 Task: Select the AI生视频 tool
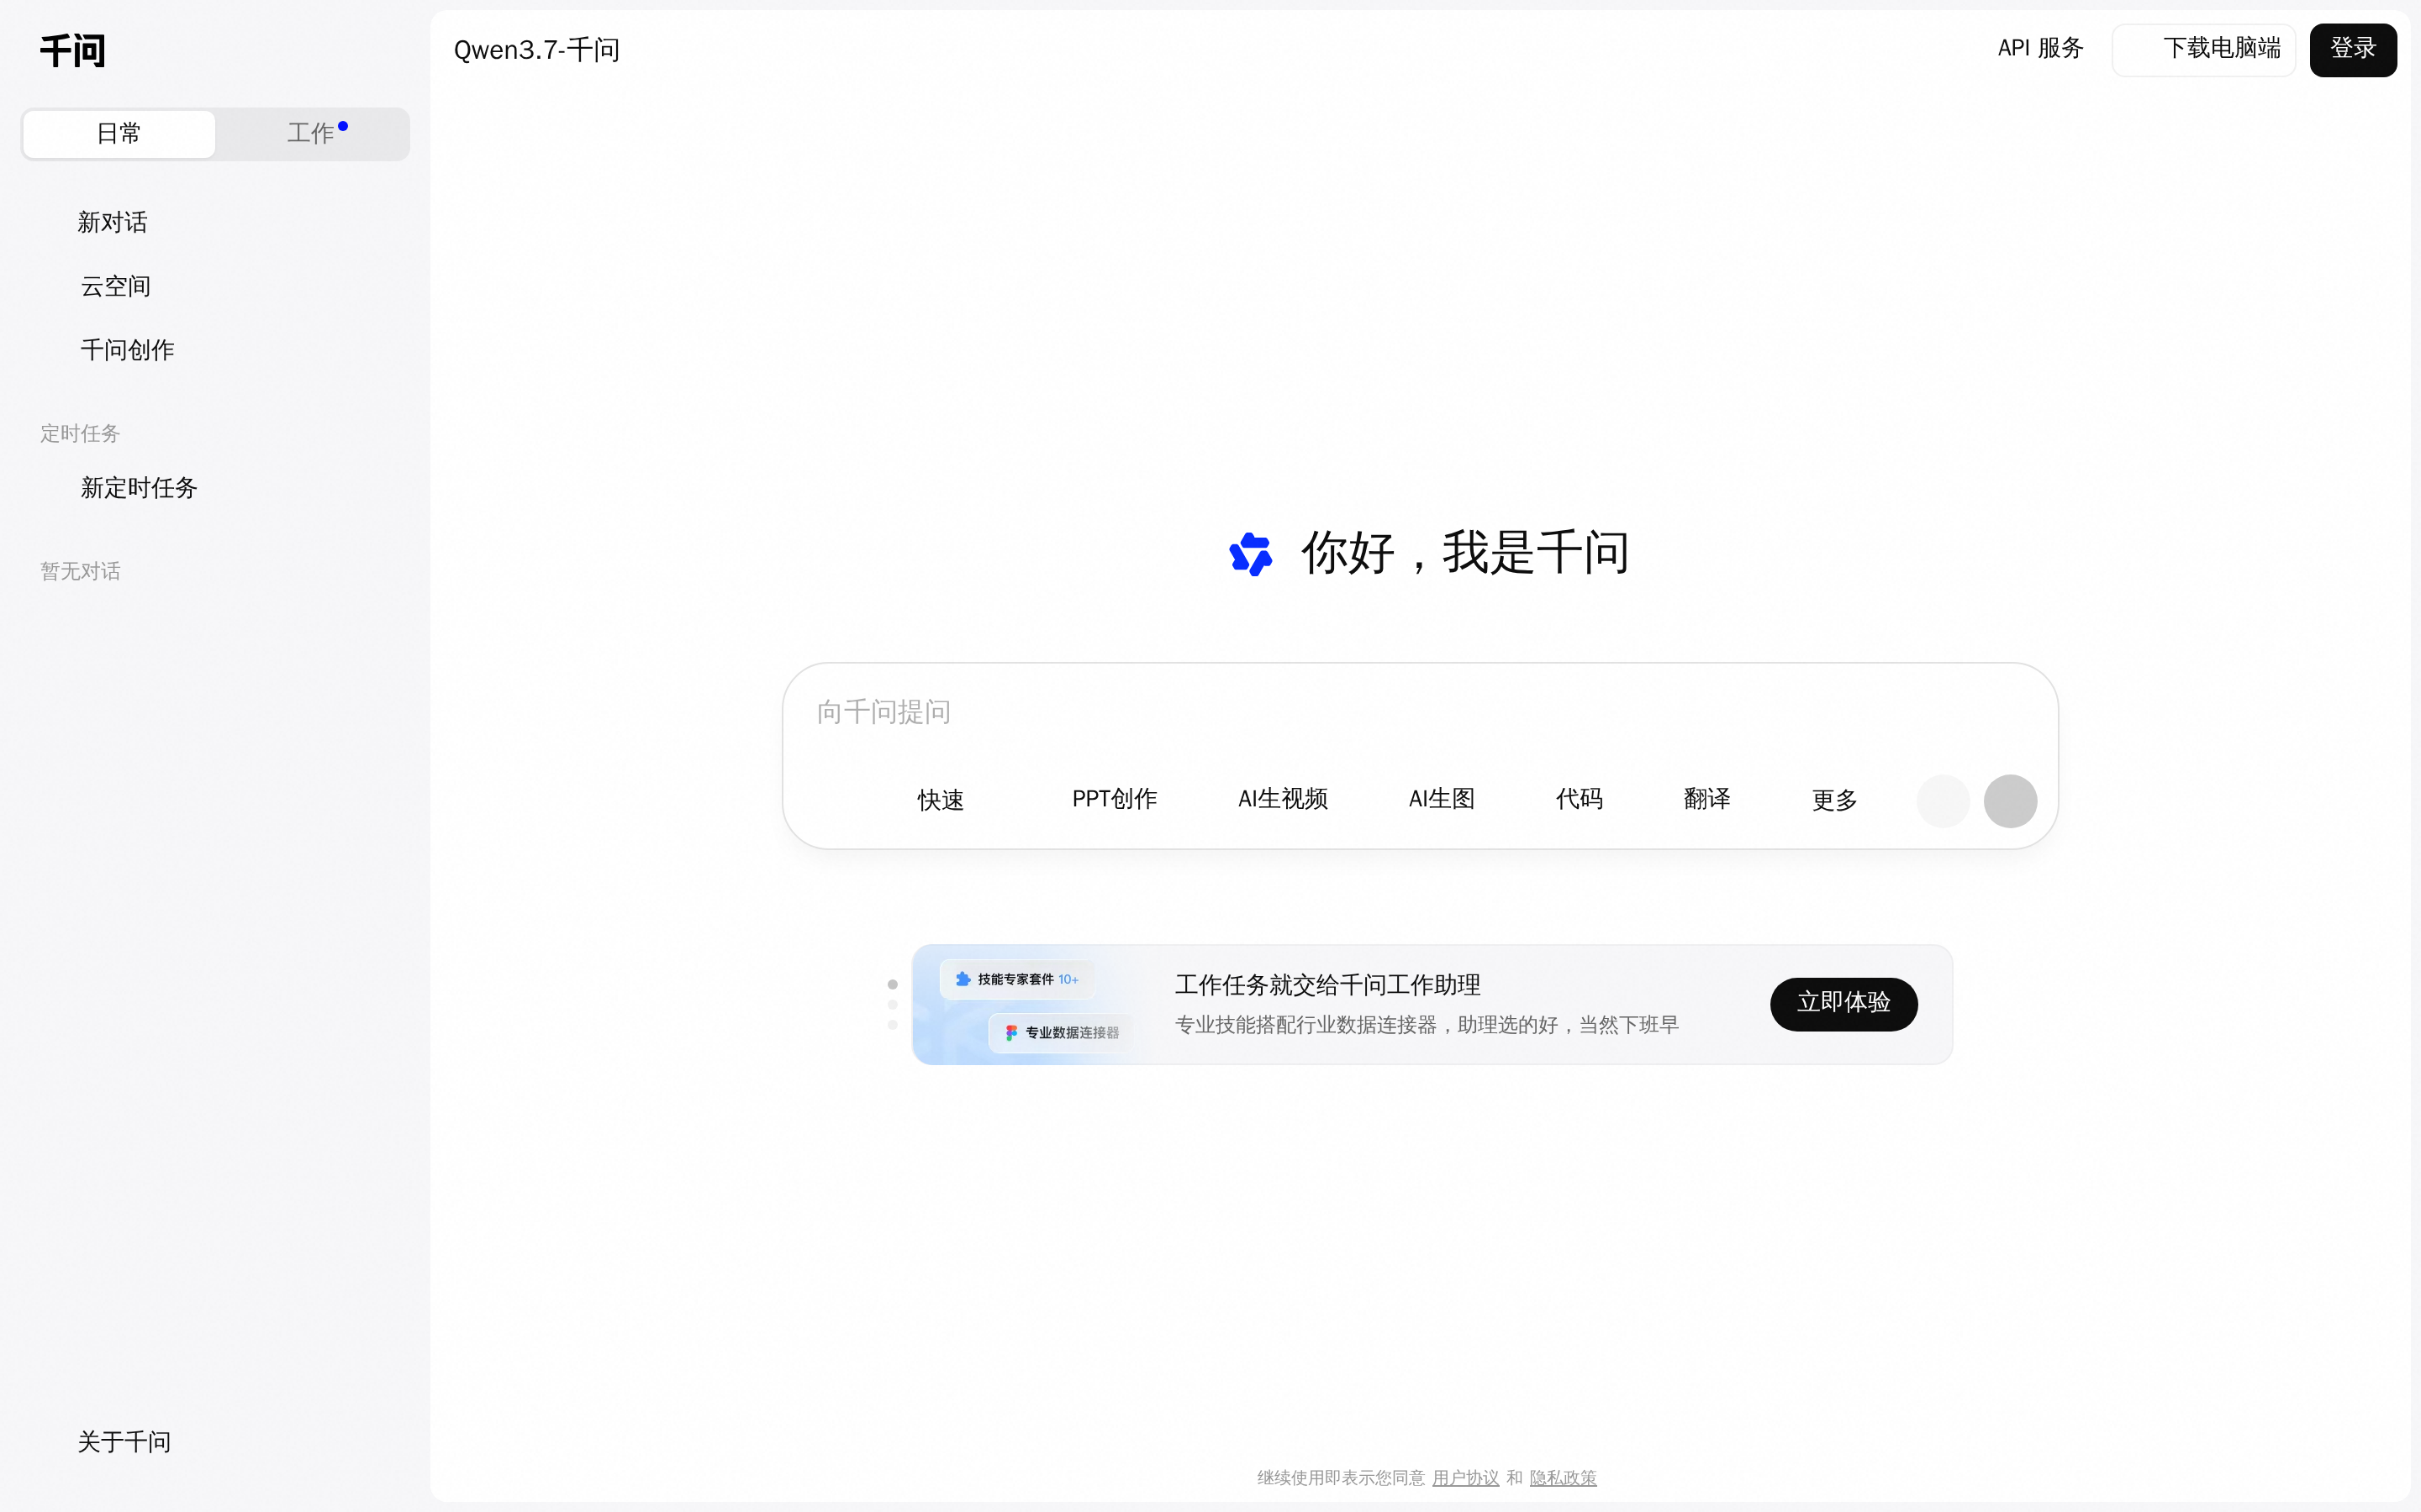point(1283,799)
